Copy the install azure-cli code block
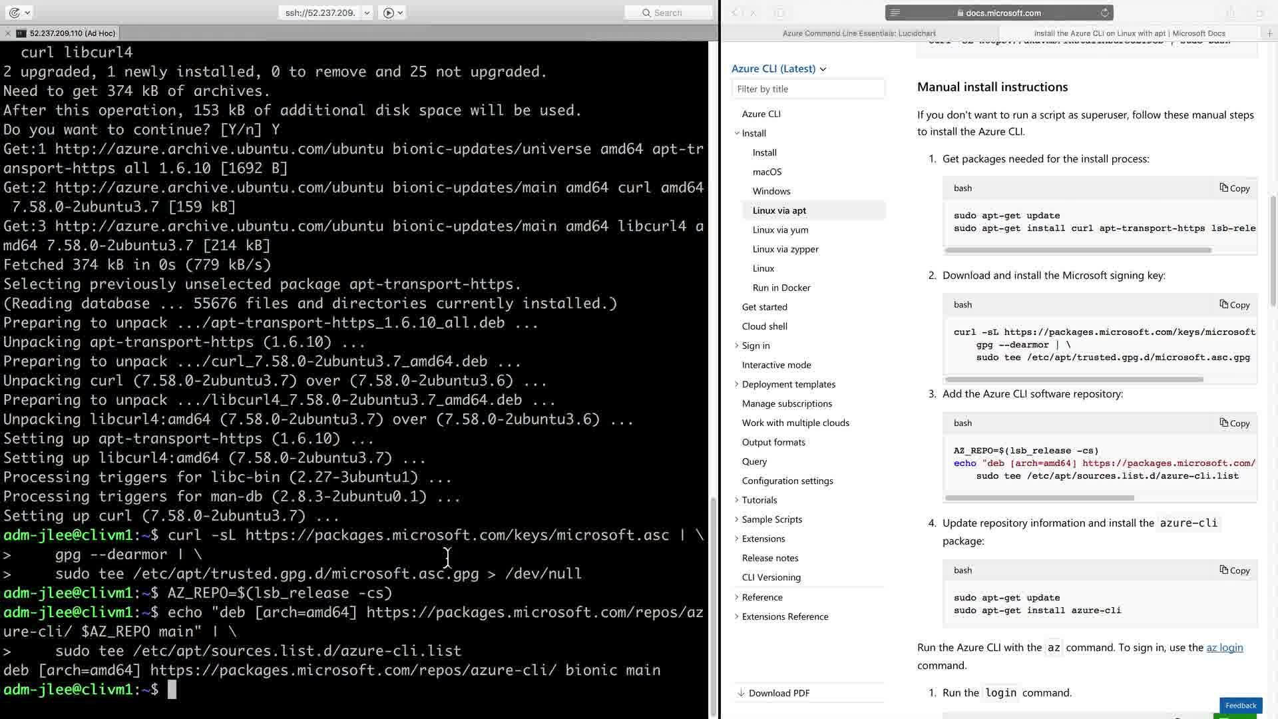Viewport: 1278px width, 719px height. 1234,571
